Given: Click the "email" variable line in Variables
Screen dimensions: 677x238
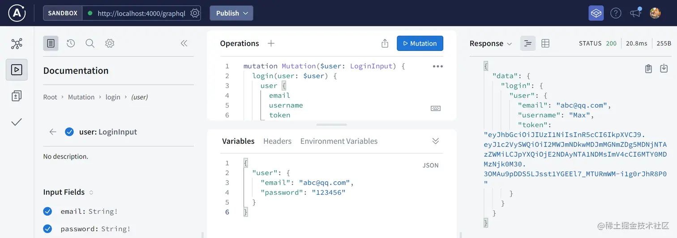Looking at the screenshot, I should coord(307,183).
